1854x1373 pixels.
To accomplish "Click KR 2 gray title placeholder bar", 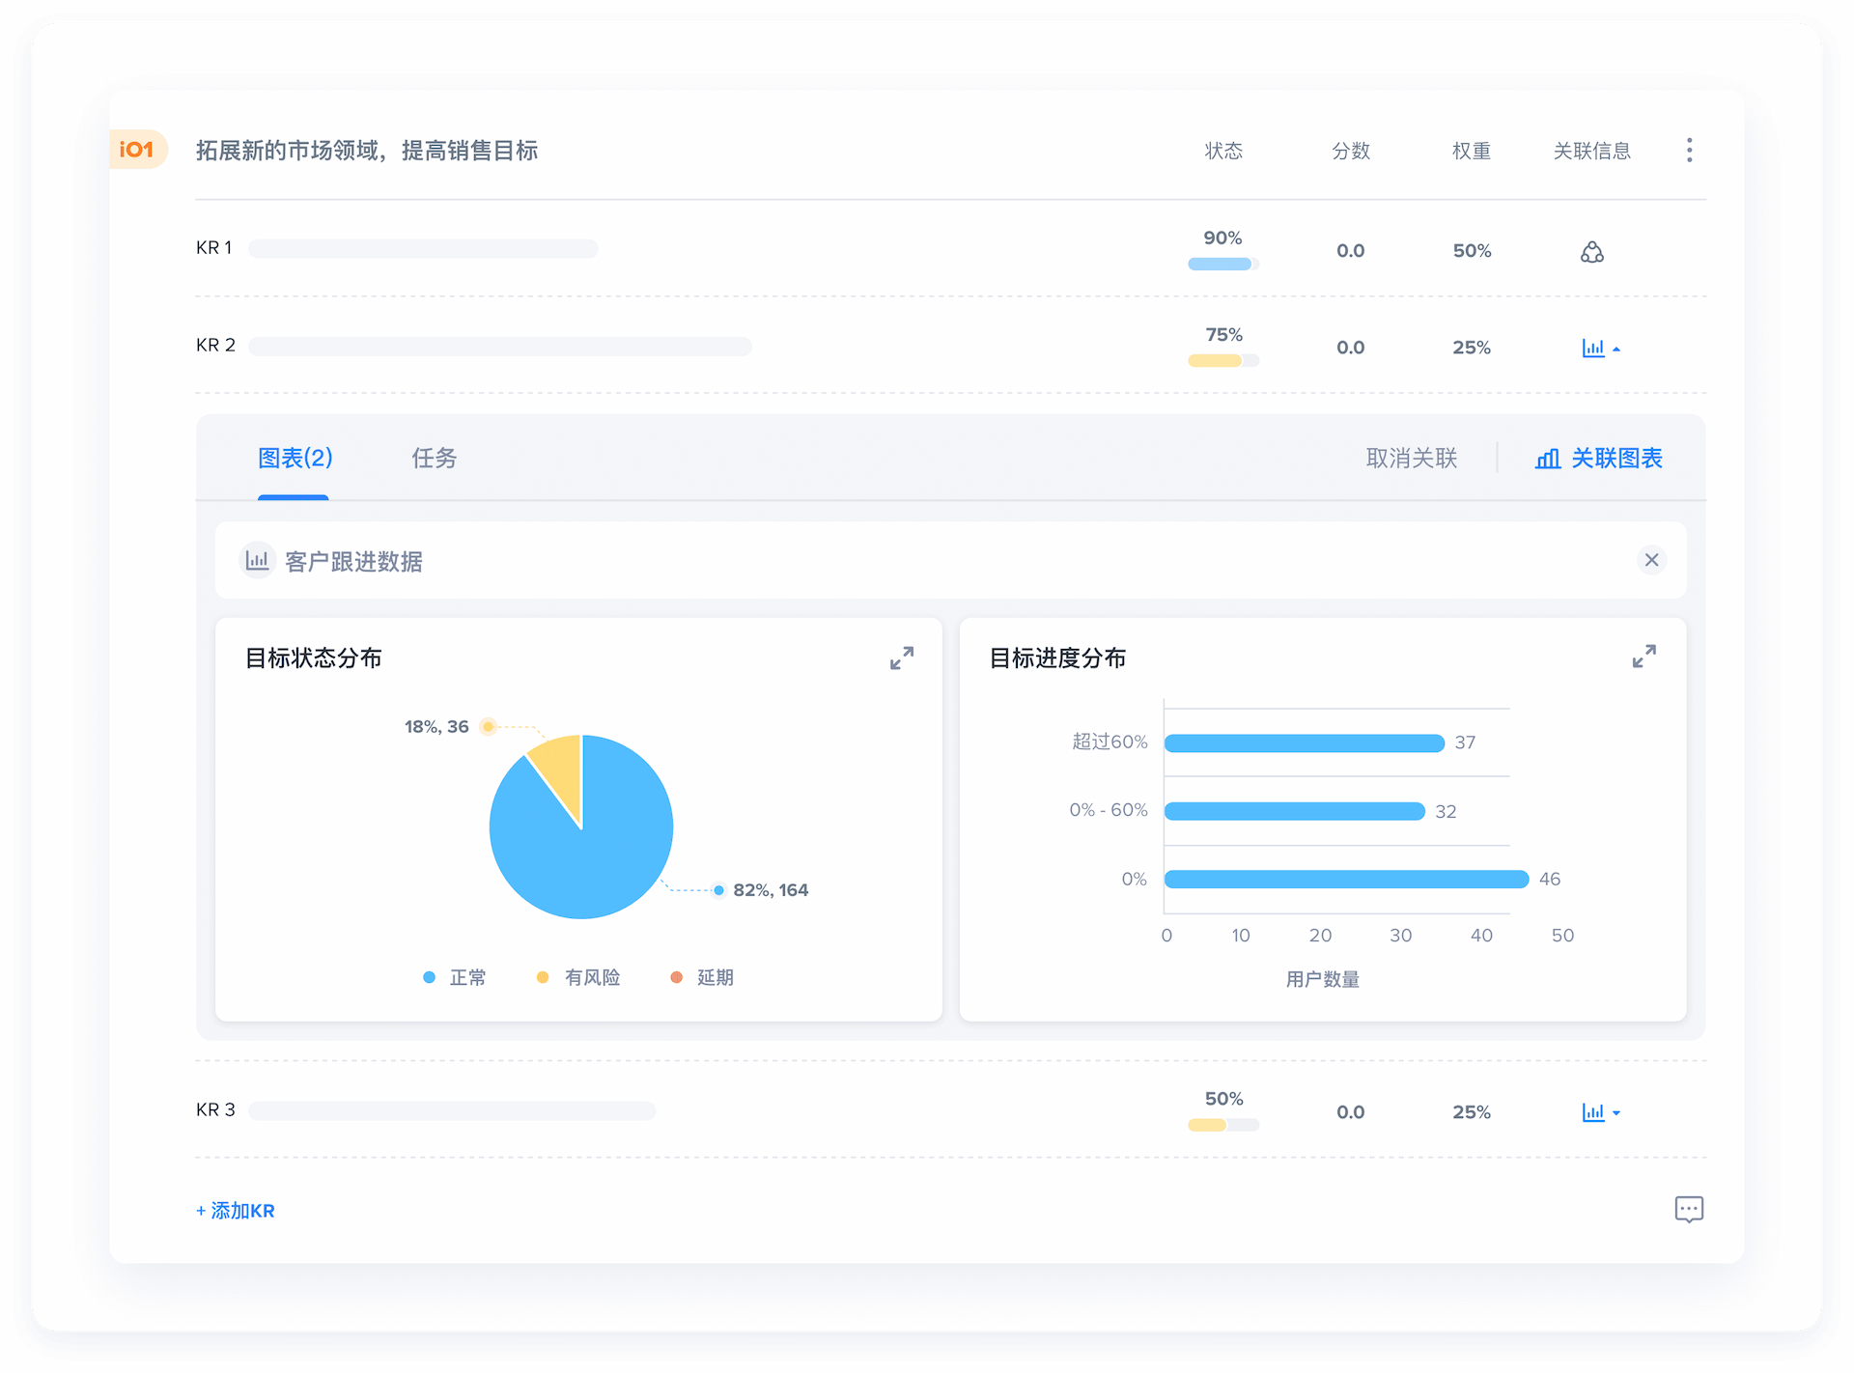I will 500,347.
